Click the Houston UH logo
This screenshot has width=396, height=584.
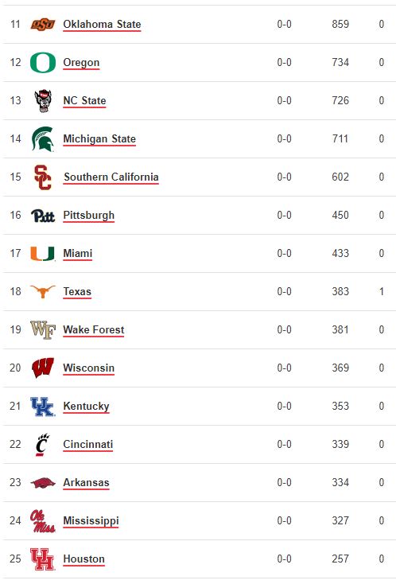43,559
